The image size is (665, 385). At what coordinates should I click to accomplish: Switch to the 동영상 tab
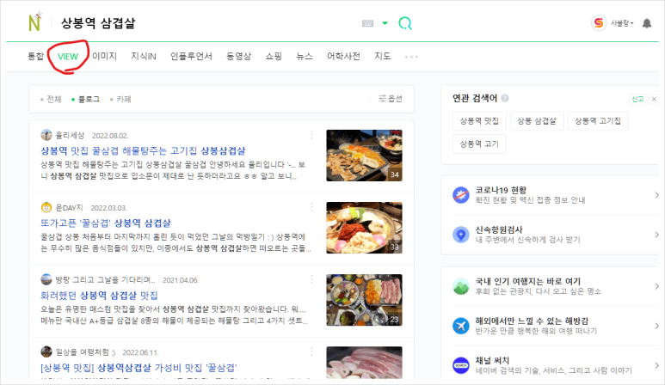pos(239,57)
